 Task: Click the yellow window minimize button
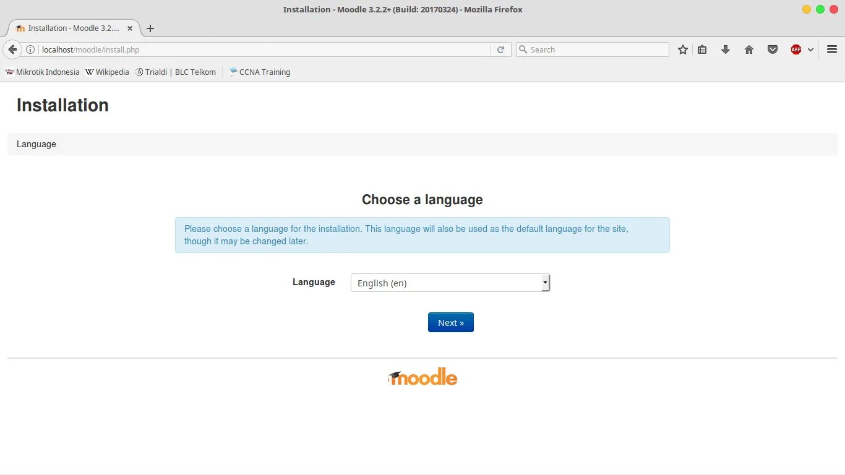807,9
